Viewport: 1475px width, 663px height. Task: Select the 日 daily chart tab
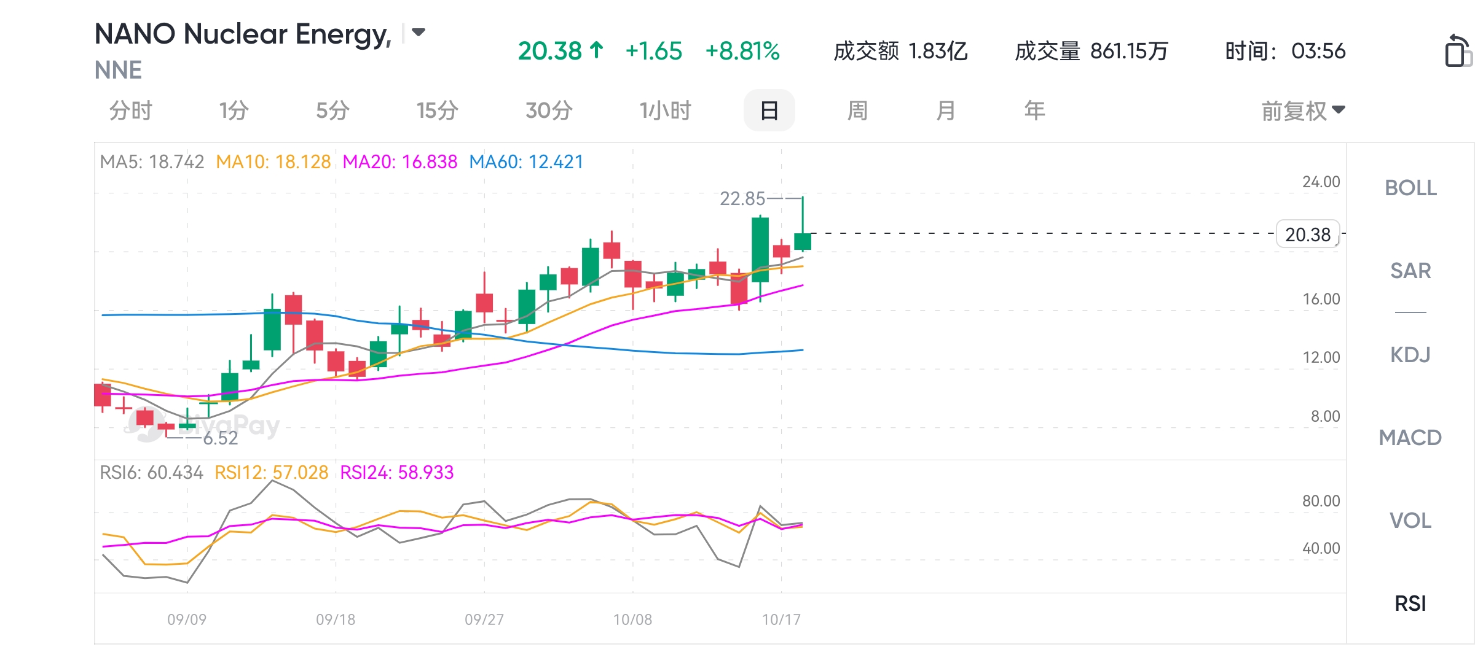[x=769, y=110]
